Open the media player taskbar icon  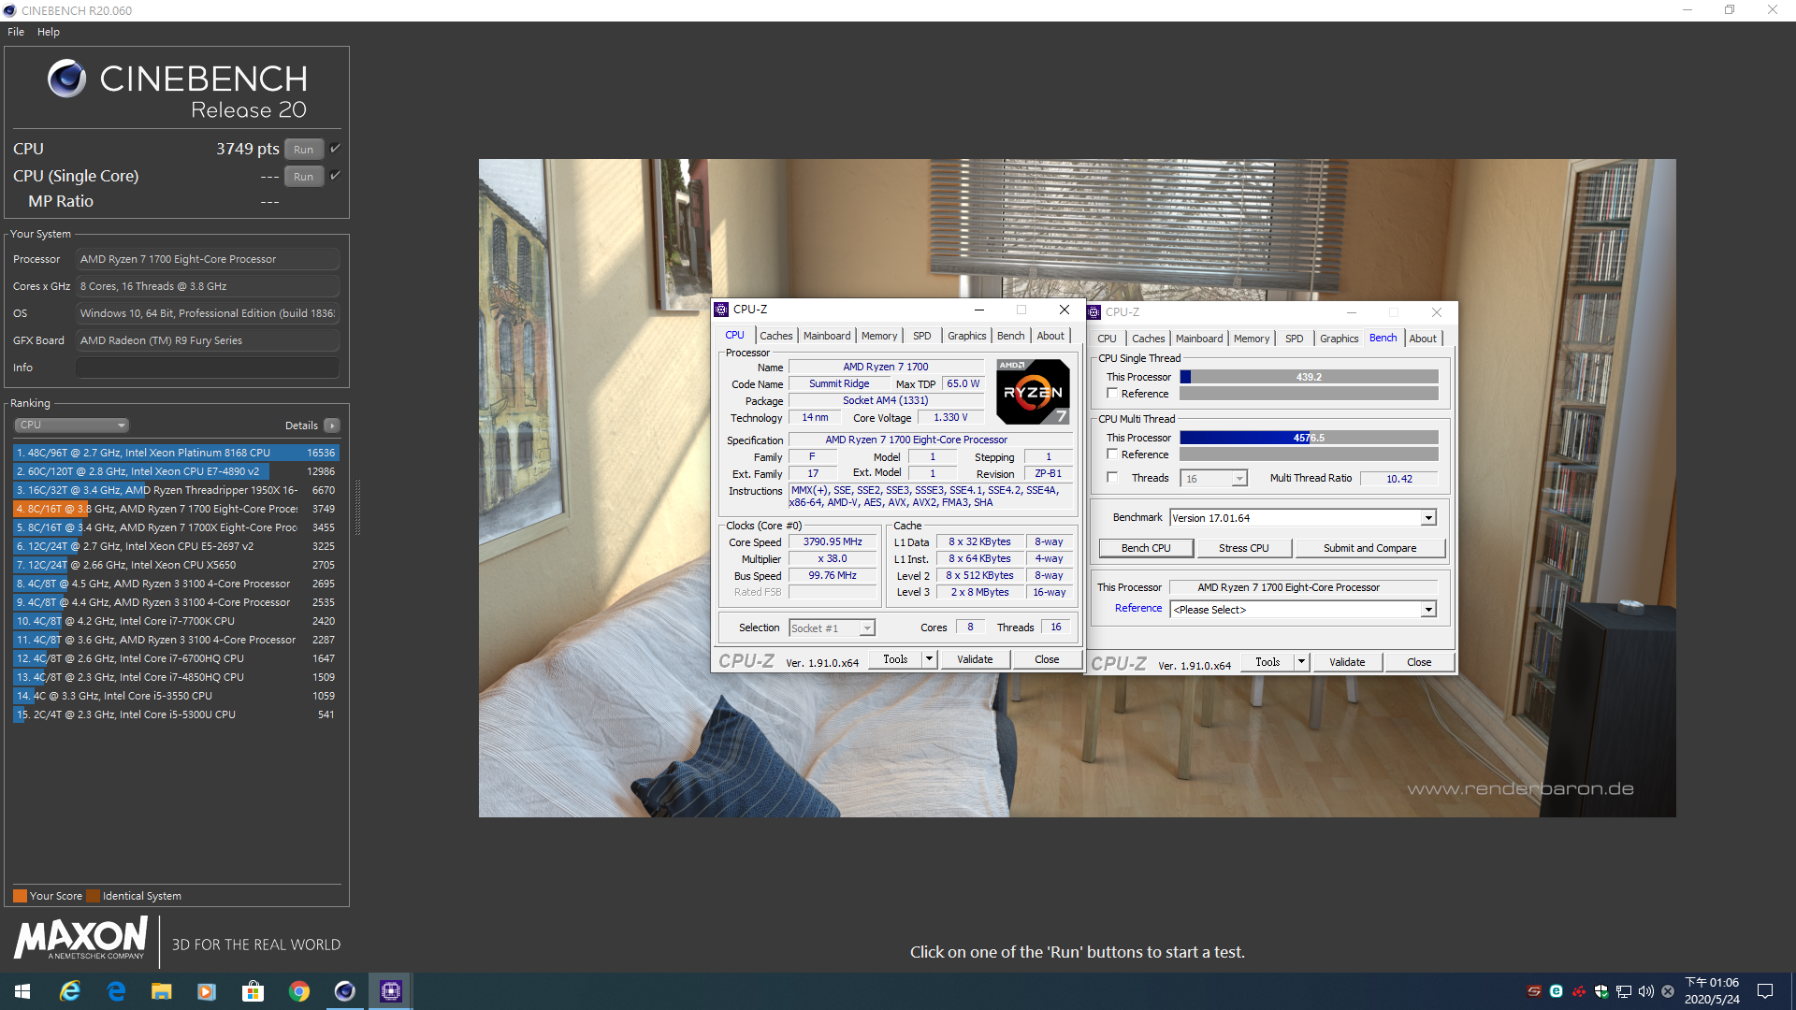207,991
